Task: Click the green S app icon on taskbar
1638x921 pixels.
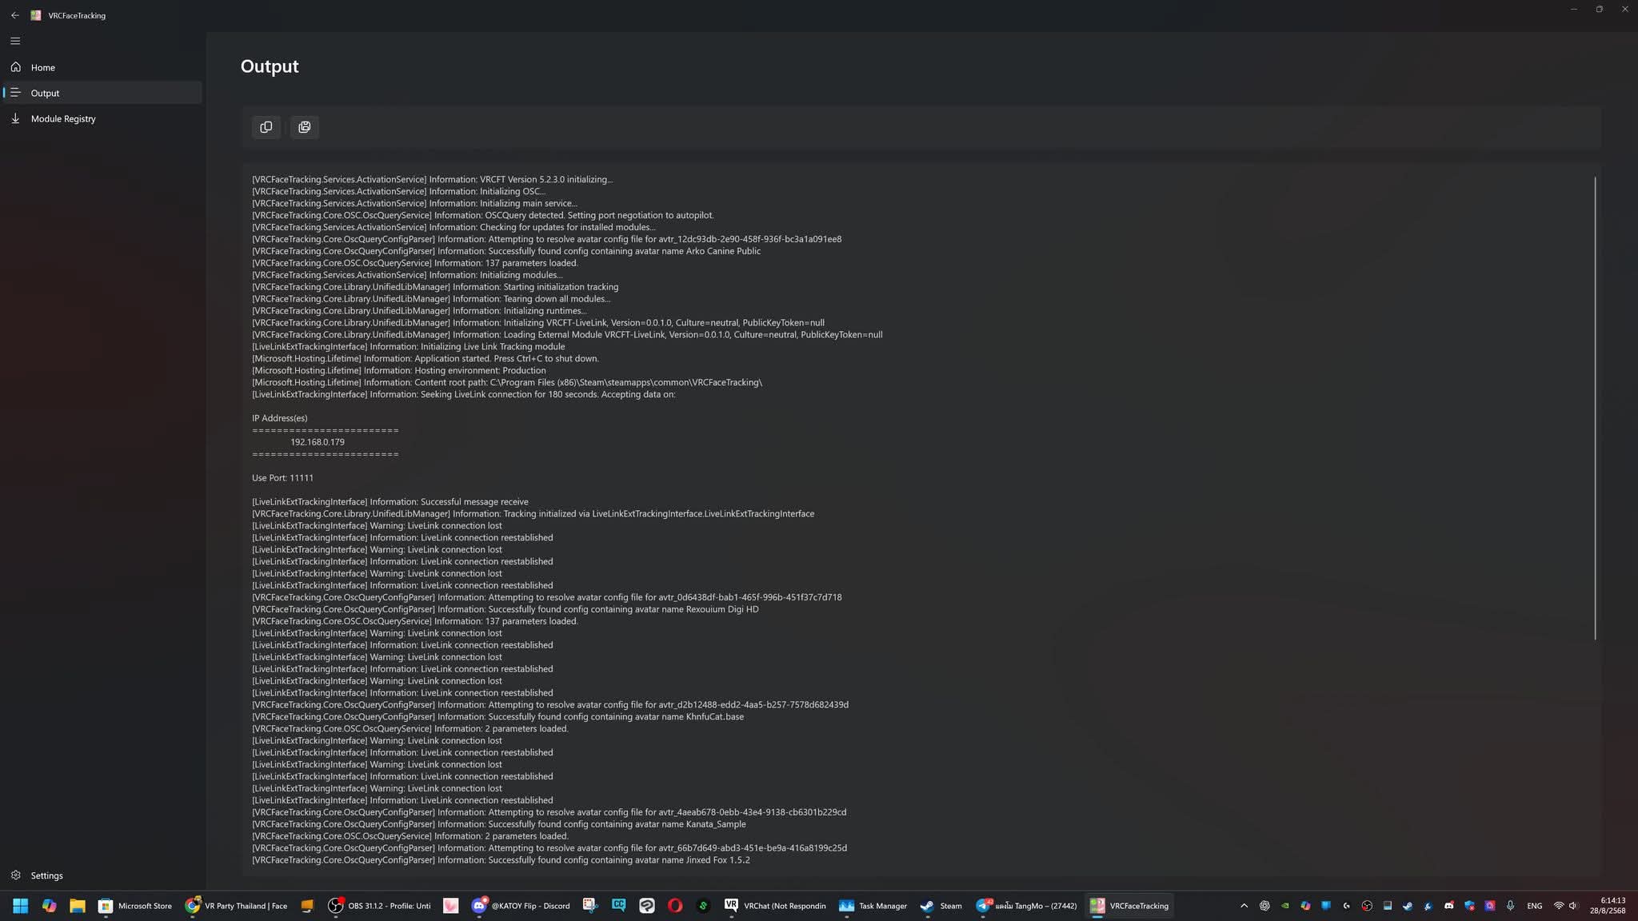Action: (x=703, y=906)
